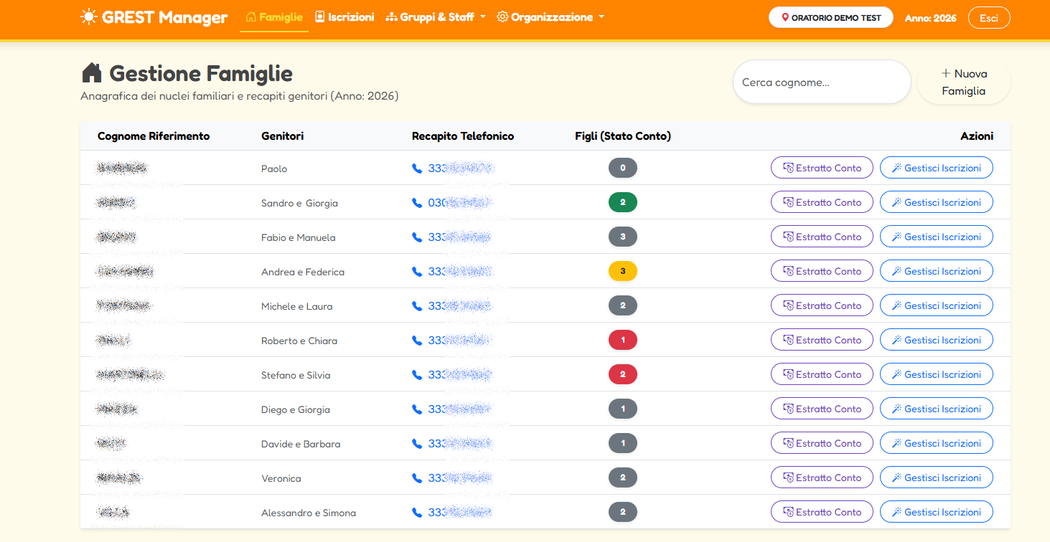The image size is (1050, 542).
Task: Open Estratto Conto for Alessandro e Simona
Action: 822,512
